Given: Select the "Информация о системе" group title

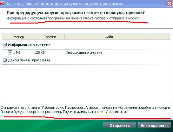Looking at the screenshot, I should click(x=29, y=45).
